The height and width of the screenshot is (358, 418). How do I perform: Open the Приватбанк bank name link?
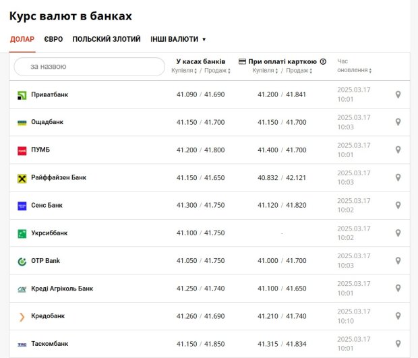(50, 94)
